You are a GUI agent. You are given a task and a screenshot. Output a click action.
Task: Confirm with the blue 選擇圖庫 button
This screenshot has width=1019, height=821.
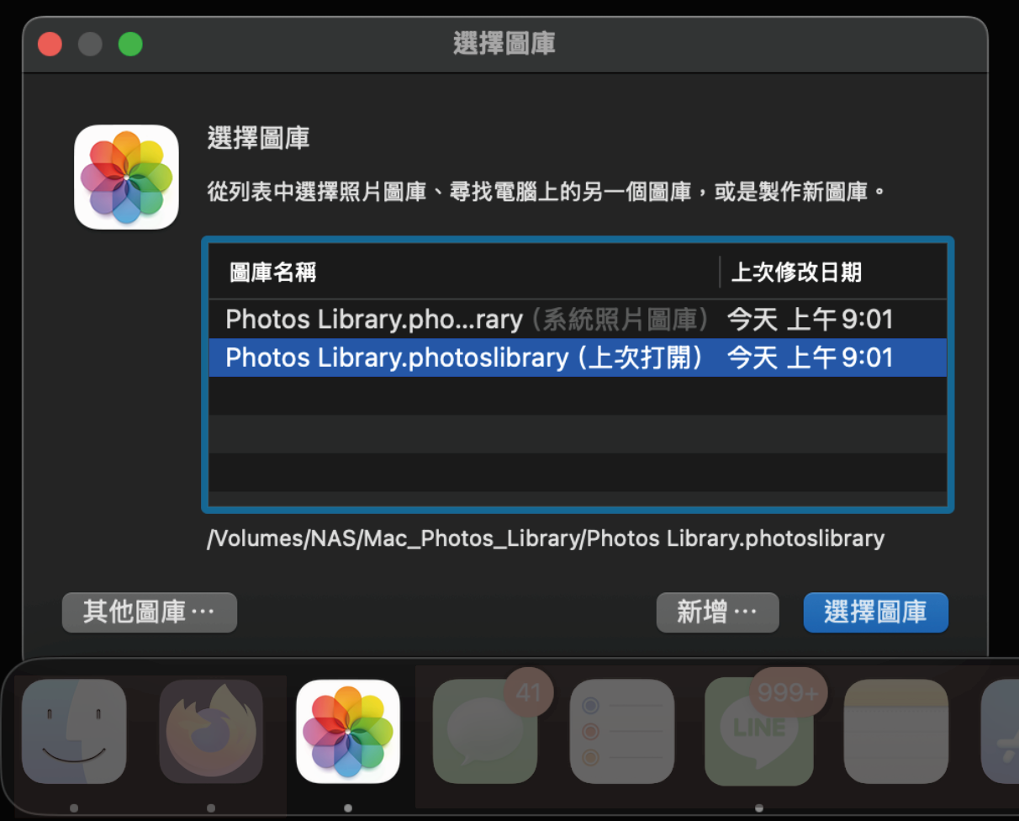pos(875,612)
